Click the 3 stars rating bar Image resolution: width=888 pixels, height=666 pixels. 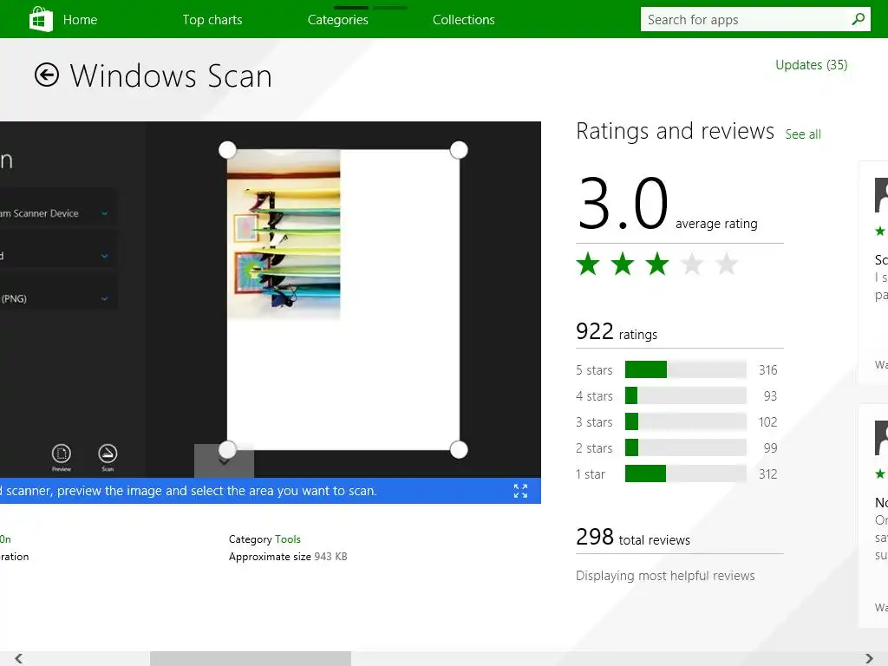[x=685, y=421]
